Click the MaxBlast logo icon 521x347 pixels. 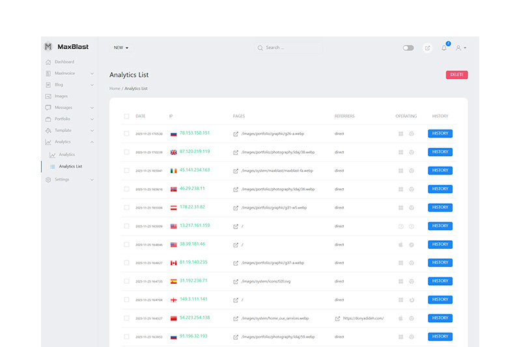pos(48,47)
